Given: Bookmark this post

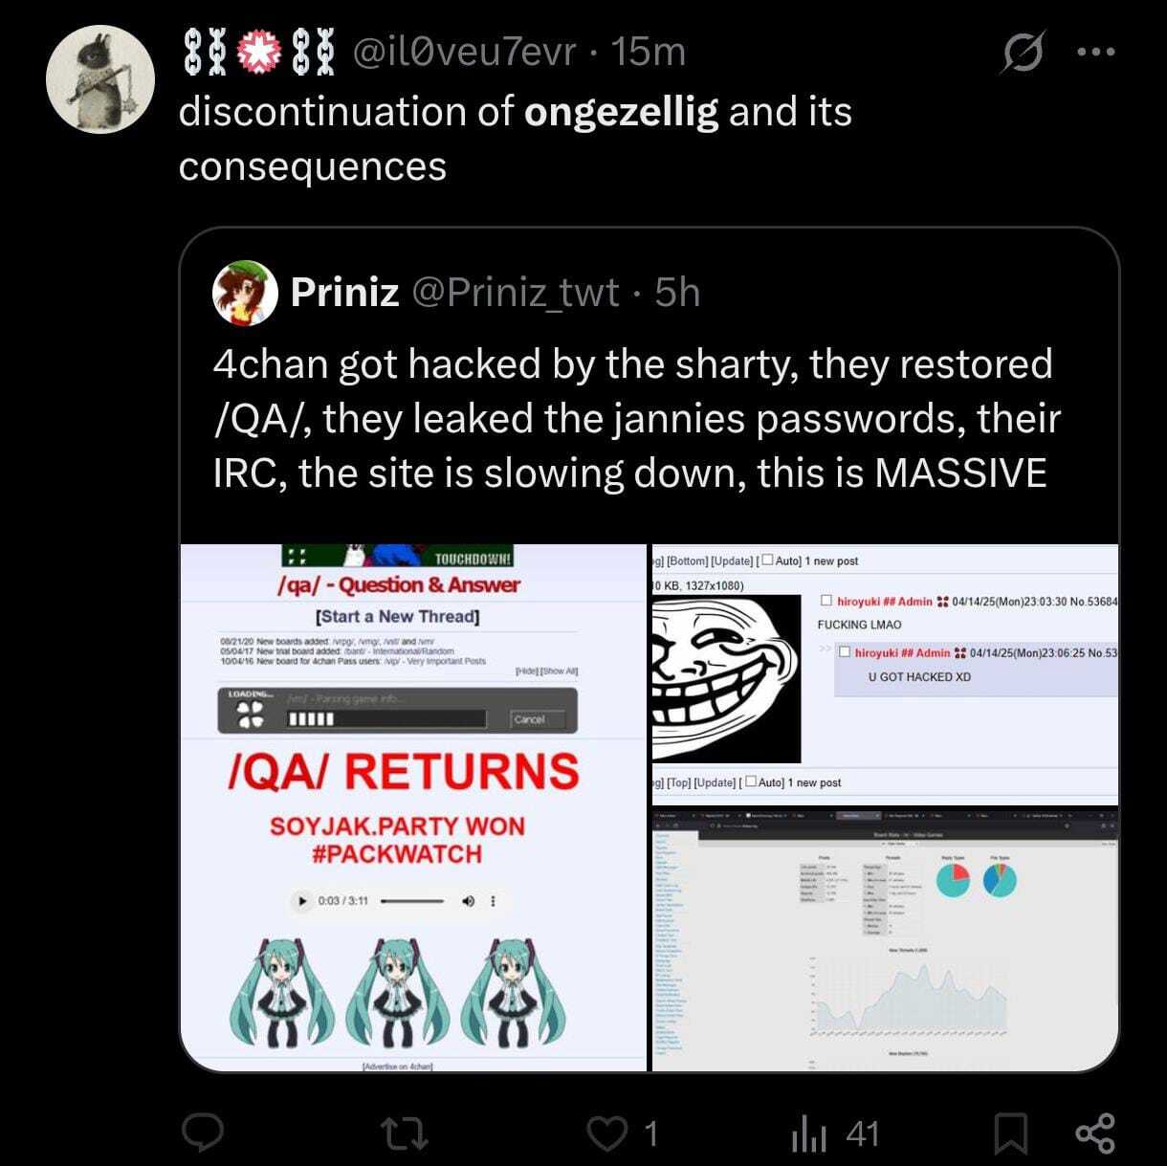Looking at the screenshot, I should pyautogui.click(x=1009, y=1134).
